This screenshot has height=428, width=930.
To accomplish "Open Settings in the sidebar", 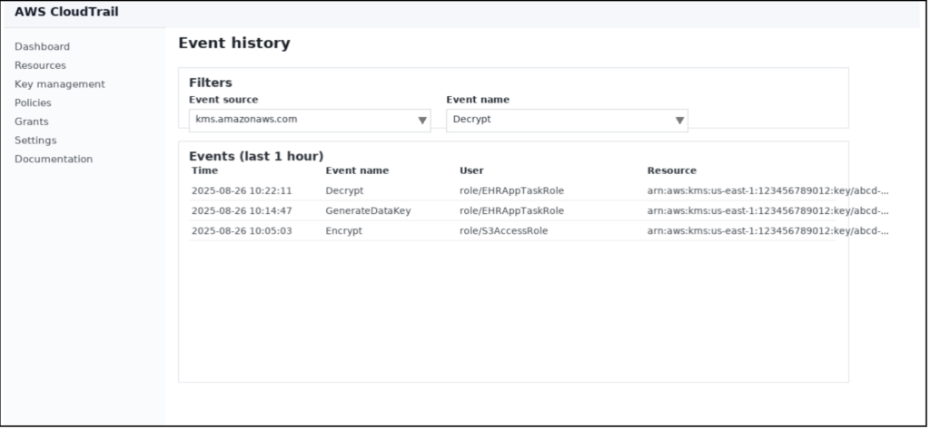I will (35, 141).
